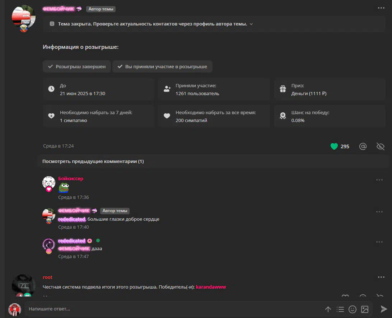This screenshot has height=318, width=392.
Task: Open root user's profile name
Action: [47, 277]
